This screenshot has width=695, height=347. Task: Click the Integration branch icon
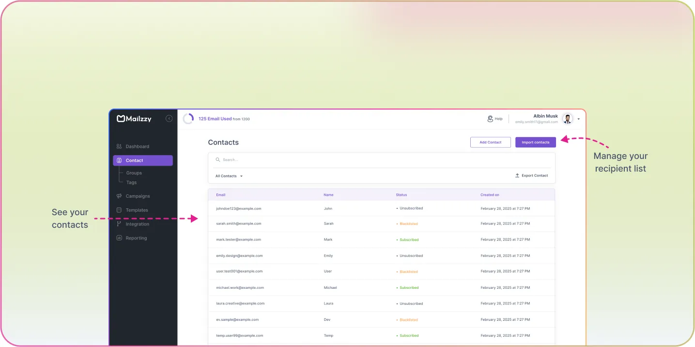(119, 224)
